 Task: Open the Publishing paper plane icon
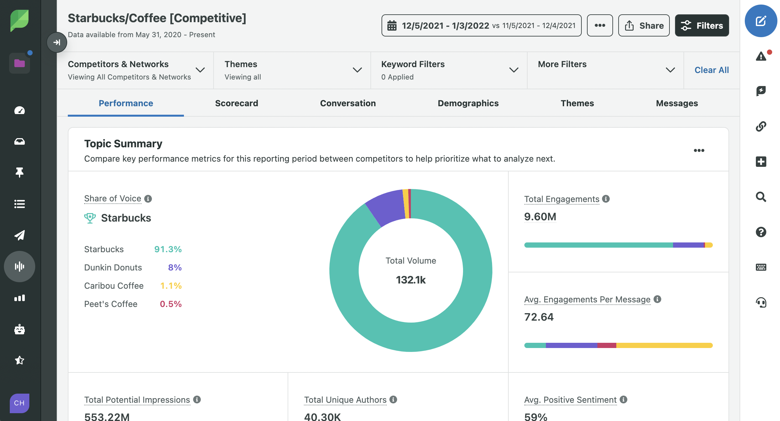20,235
